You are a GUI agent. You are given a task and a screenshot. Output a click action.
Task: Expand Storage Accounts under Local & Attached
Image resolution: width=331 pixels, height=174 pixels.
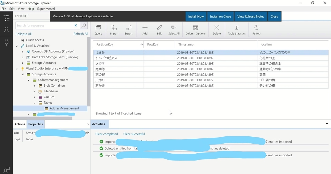click(x=23, y=63)
